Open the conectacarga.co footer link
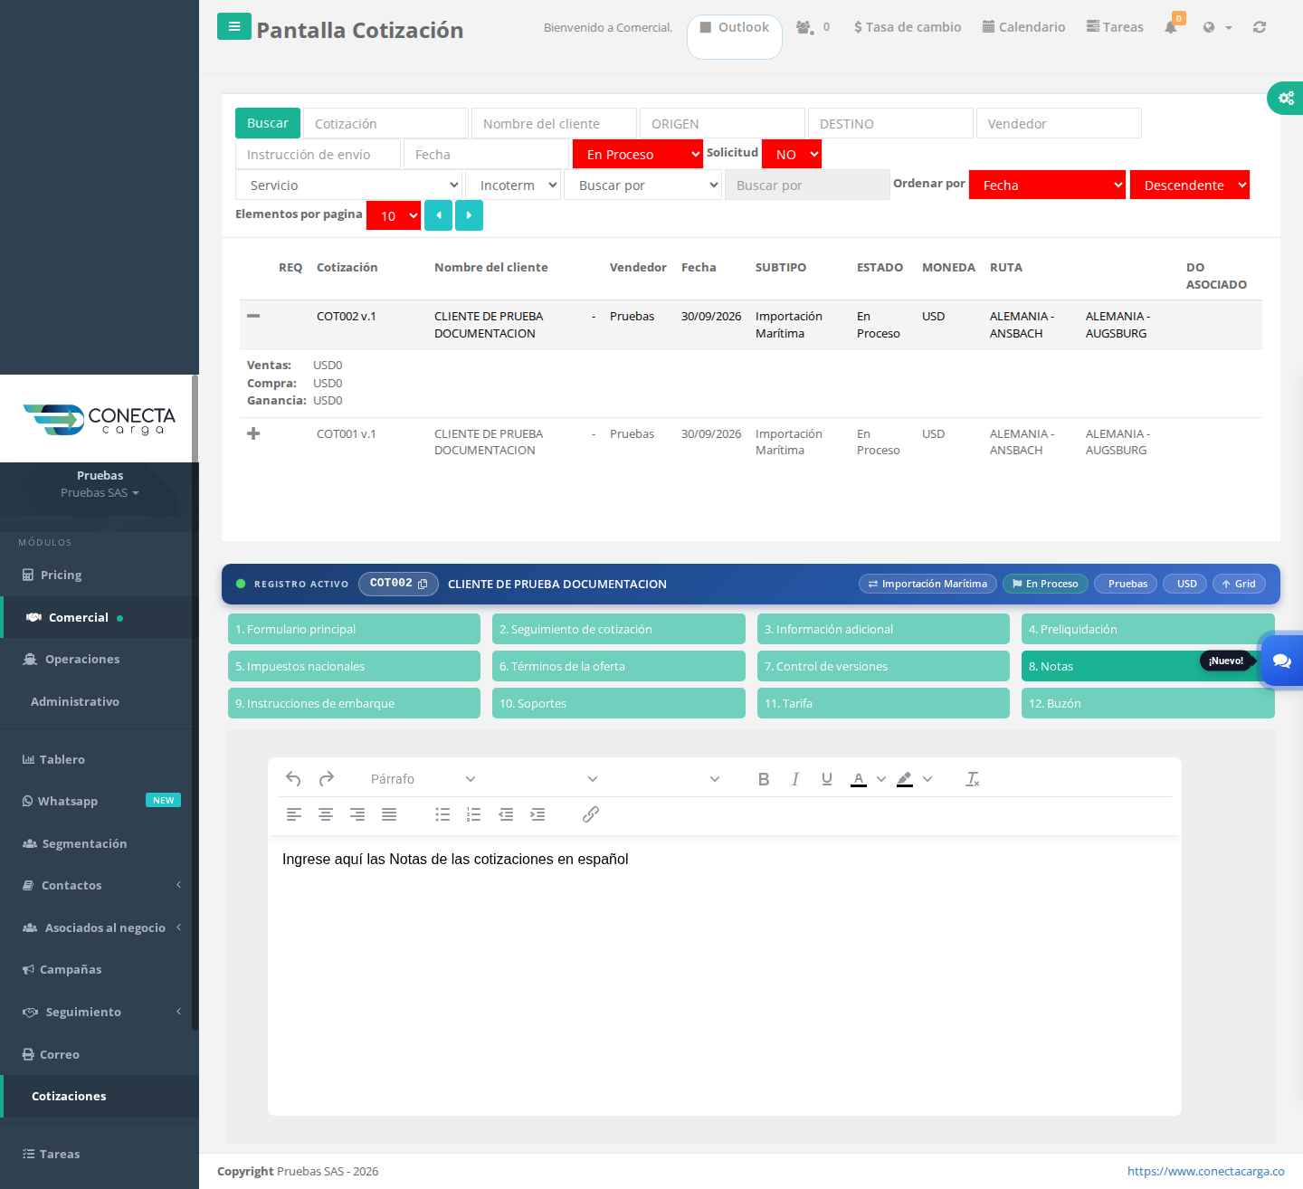 (1205, 1171)
